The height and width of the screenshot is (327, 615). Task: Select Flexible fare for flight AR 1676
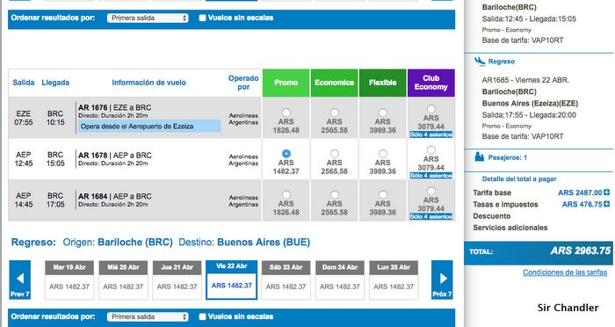[383, 113]
